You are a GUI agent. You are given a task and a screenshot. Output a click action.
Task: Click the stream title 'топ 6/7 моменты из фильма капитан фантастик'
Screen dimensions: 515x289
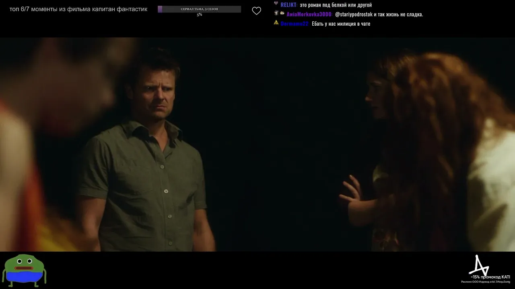pyautogui.click(x=78, y=9)
